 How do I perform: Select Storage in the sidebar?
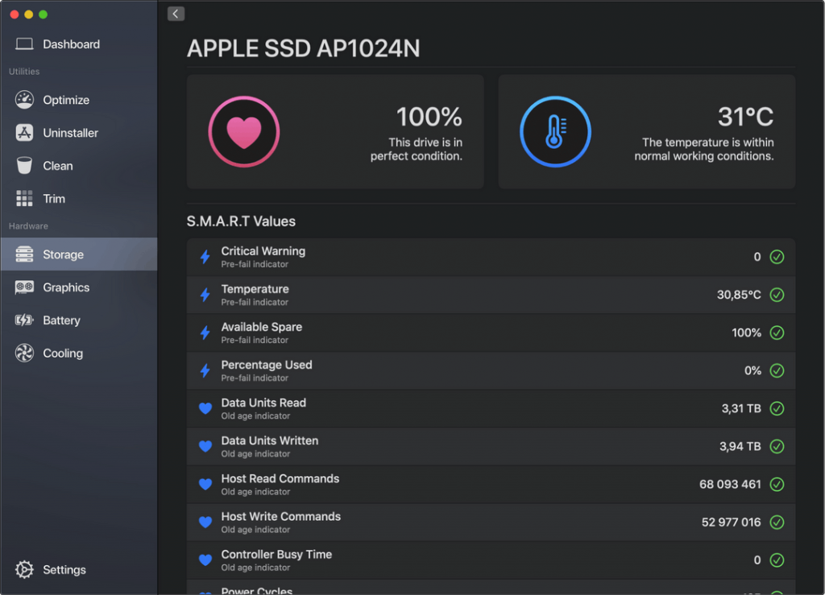click(x=63, y=254)
